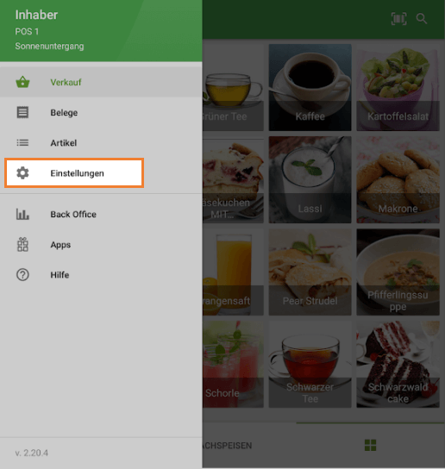Click the Sonnenuntergang store name
This screenshot has width=445, height=469.
49,46
